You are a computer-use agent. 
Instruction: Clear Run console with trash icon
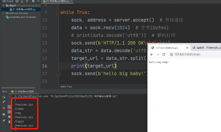coord(9,122)
